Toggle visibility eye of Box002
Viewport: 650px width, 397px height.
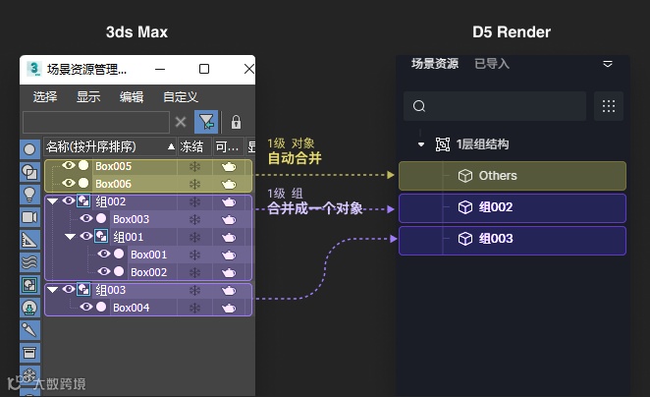[104, 271]
